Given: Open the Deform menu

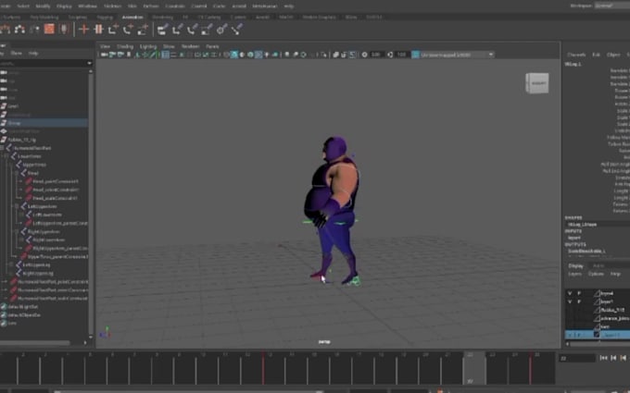Looking at the screenshot, I should (151, 6).
